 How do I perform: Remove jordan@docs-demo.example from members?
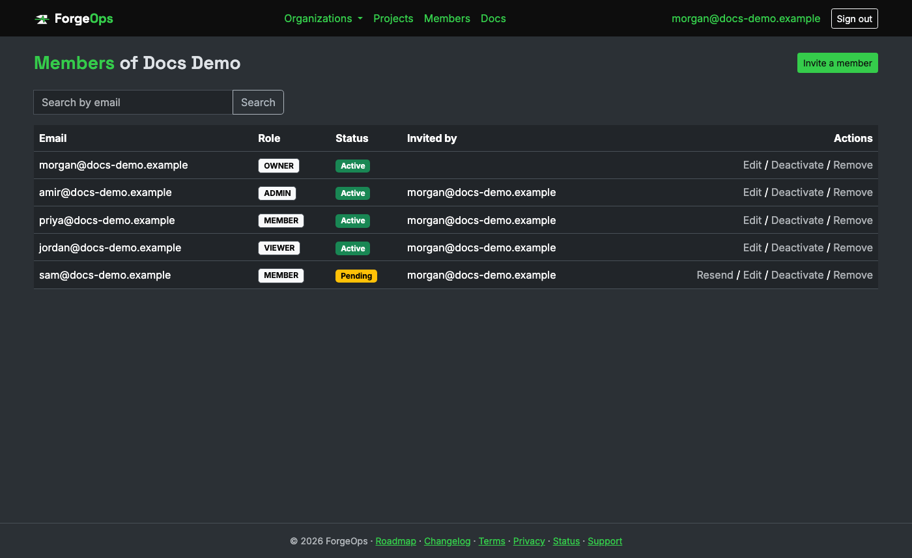pyautogui.click(x=853, y=247)
